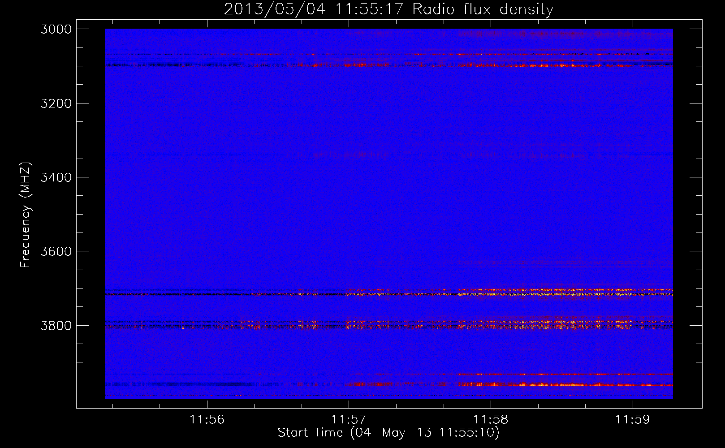Click the 11:59 time tick label

point(632,419)
